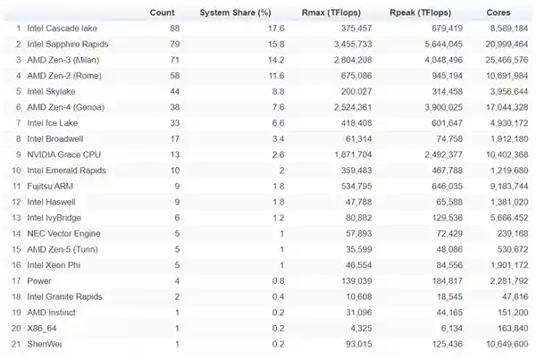The image size is (536, 359).
Task: Click the count value 79
Action: point(175,44)
